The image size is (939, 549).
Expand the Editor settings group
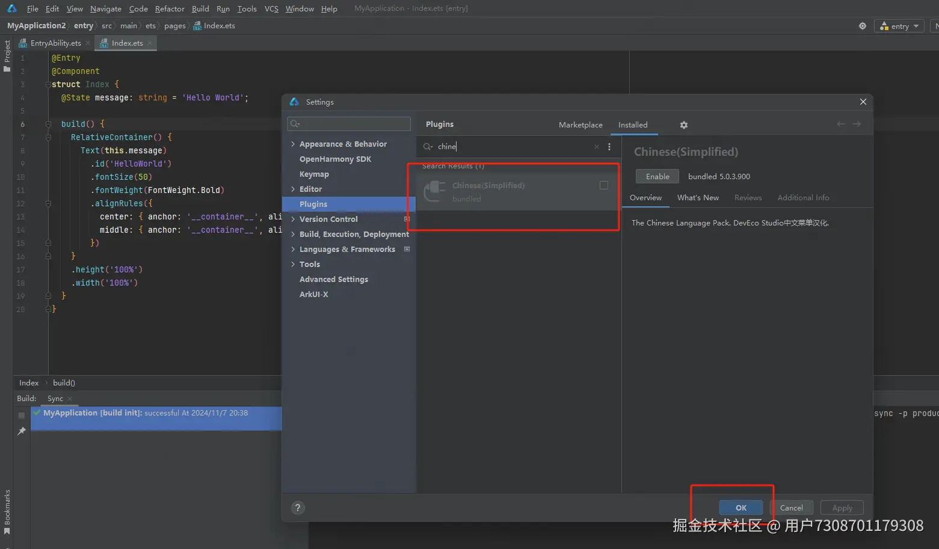pos(293,189)
